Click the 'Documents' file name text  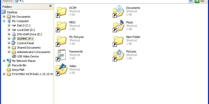tap(133, 8)
